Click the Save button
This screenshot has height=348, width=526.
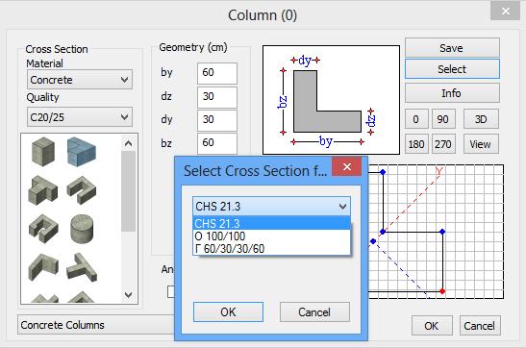(452, 48)
